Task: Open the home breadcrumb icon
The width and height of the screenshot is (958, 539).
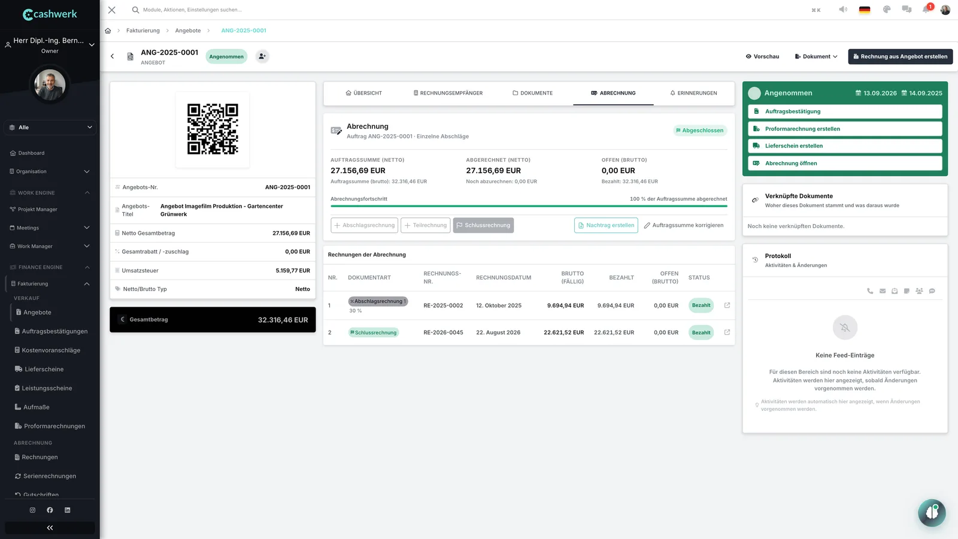Action: point(108,31)
